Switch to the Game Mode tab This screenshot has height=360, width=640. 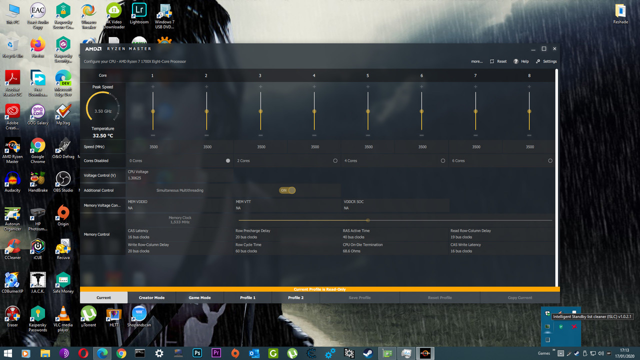(x=199, y=297)
